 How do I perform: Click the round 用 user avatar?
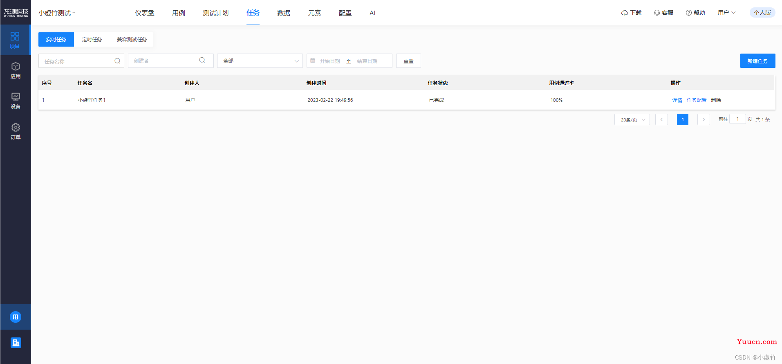[16, 317]
